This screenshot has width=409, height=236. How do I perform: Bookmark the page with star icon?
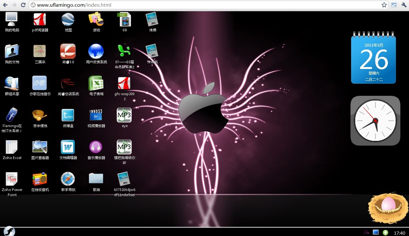coord(384,5)
